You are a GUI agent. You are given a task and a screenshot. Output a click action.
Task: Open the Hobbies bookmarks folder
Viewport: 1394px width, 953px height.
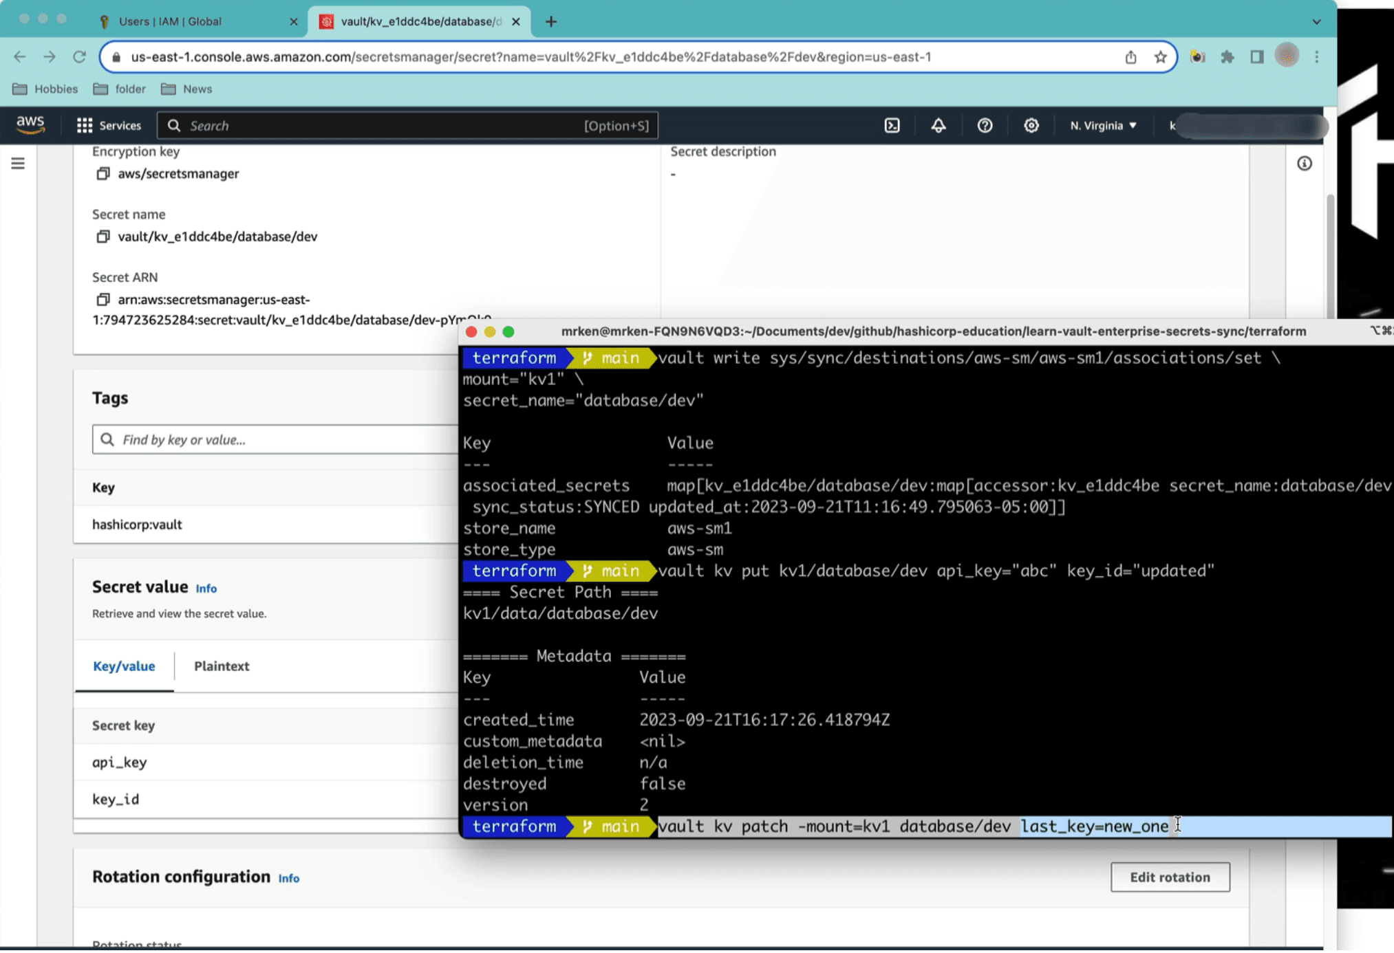[44, 89]
